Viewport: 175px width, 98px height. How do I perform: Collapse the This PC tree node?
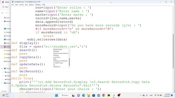click(2, 68)
